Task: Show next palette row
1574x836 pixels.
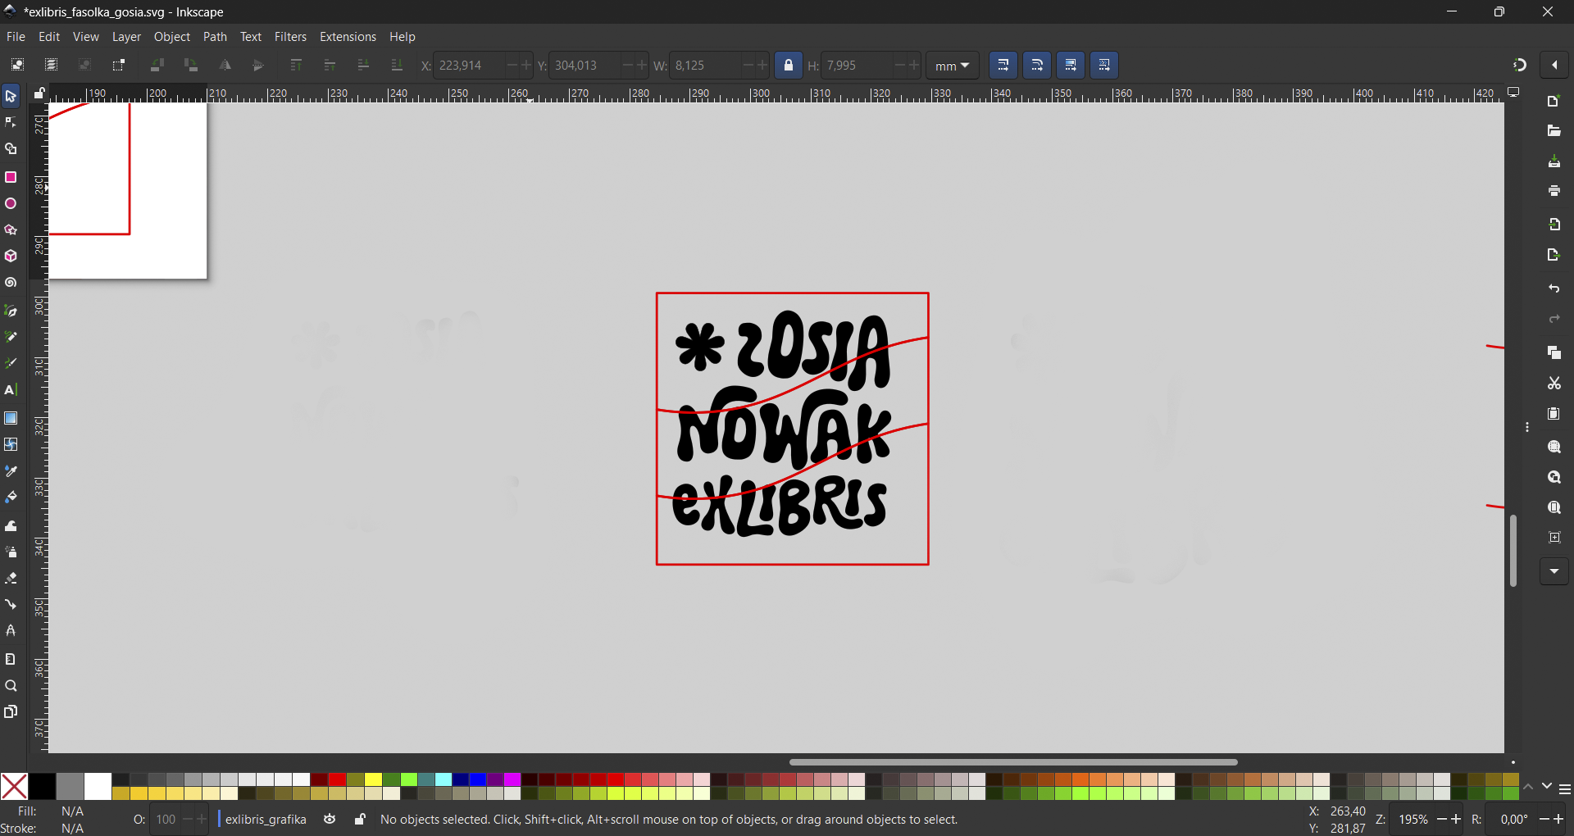Action: (1546, 787)
